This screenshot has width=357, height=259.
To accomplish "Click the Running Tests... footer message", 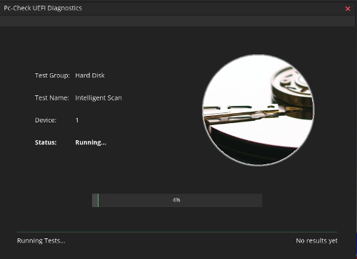I will coord(41,240).
